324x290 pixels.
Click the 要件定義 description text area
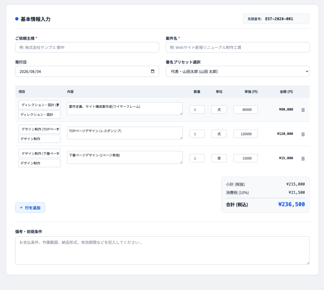point(125,108)
